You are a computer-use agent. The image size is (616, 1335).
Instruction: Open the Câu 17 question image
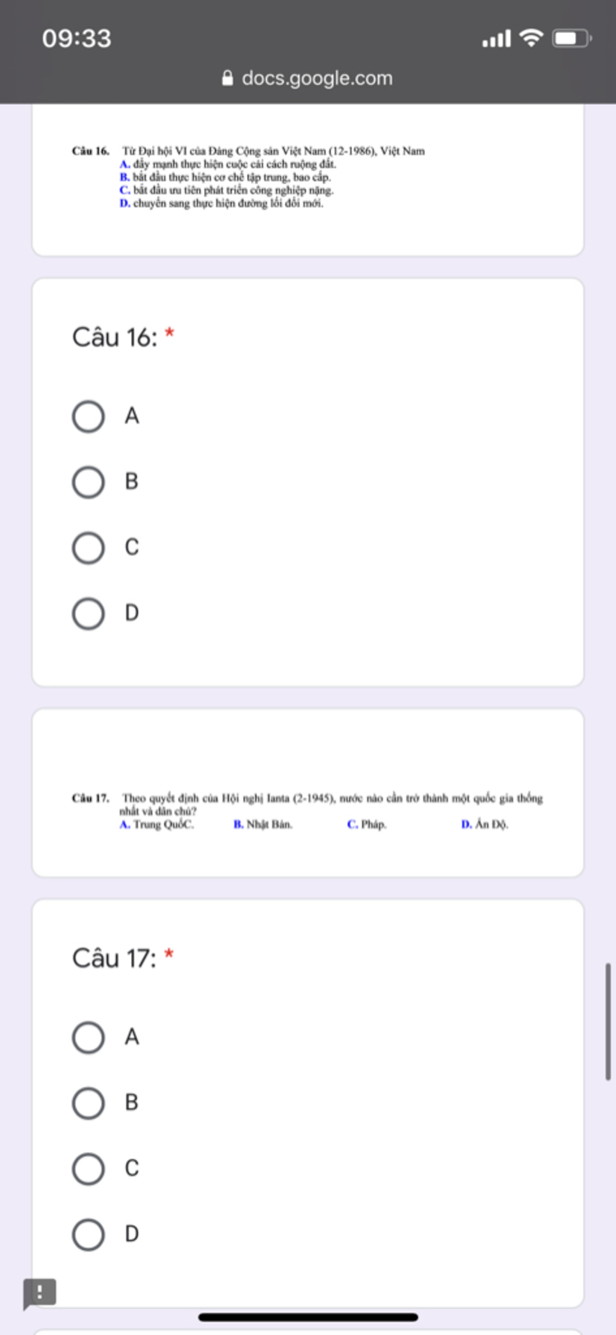point(307,811)
